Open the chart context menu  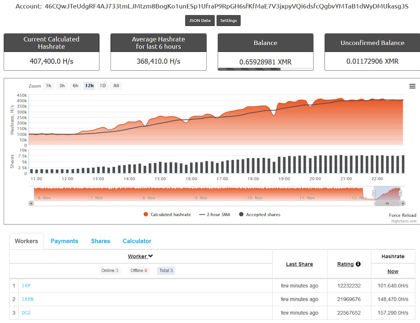tap(412, 86)
